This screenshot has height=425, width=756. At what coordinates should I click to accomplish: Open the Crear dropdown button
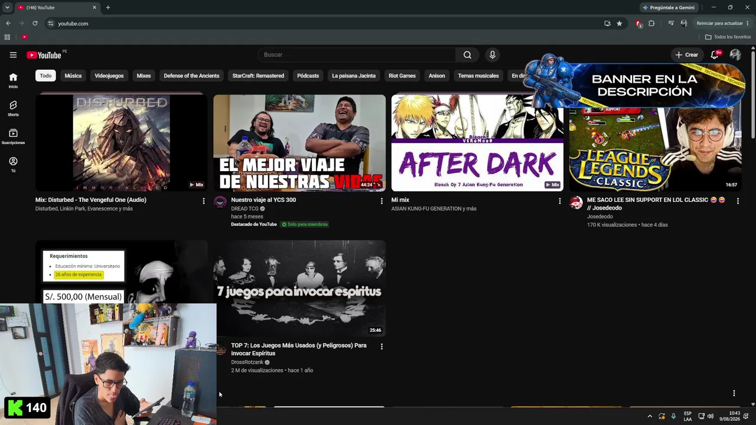coord(687,55)
